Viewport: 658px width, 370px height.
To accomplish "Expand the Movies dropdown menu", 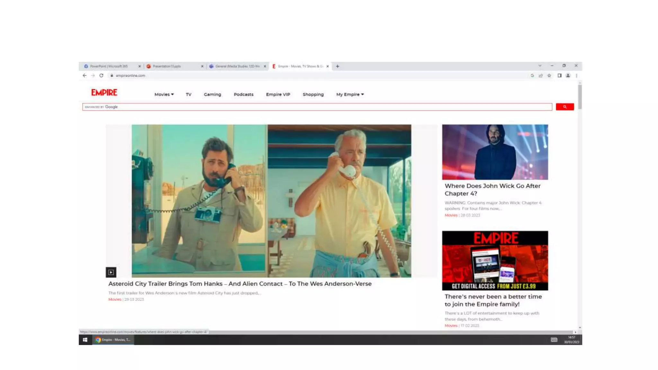I will pyautogui.click(x=164, y=94).
